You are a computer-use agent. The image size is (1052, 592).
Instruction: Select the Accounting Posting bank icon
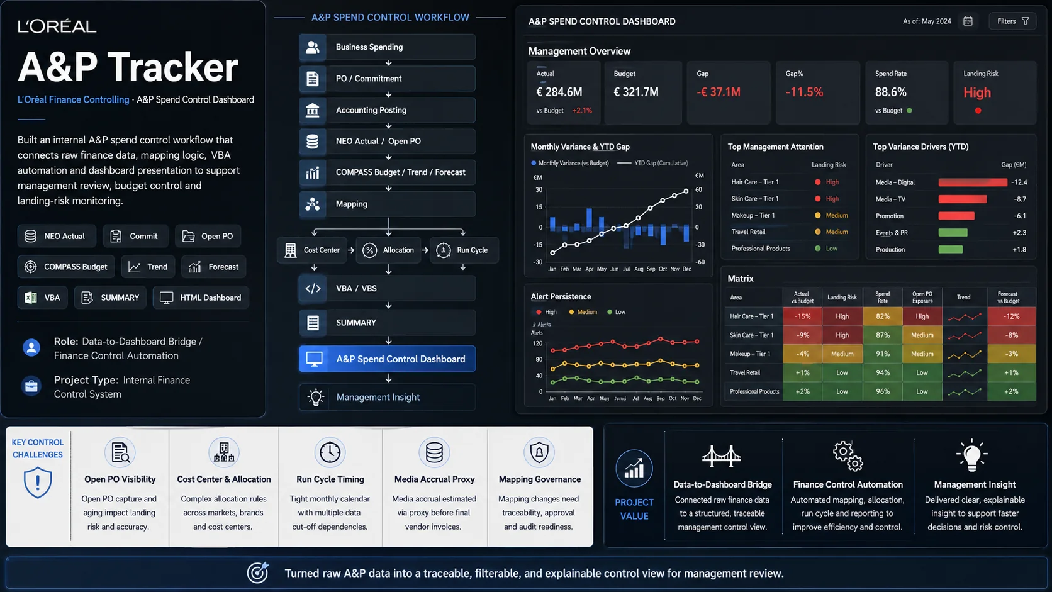(313, 110)
